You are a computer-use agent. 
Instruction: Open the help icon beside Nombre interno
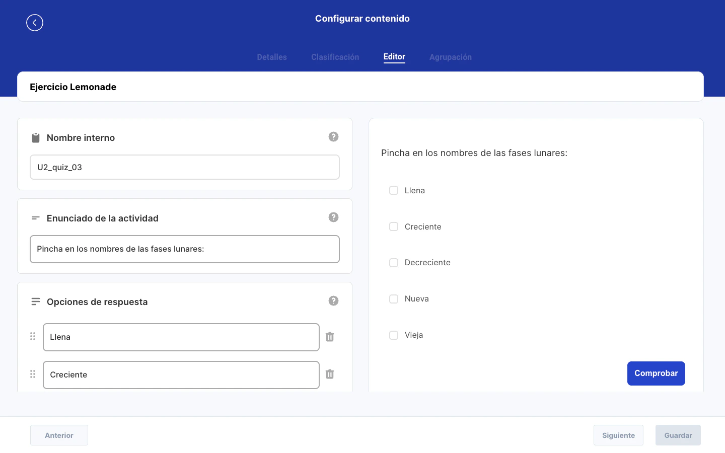point(333,136)
